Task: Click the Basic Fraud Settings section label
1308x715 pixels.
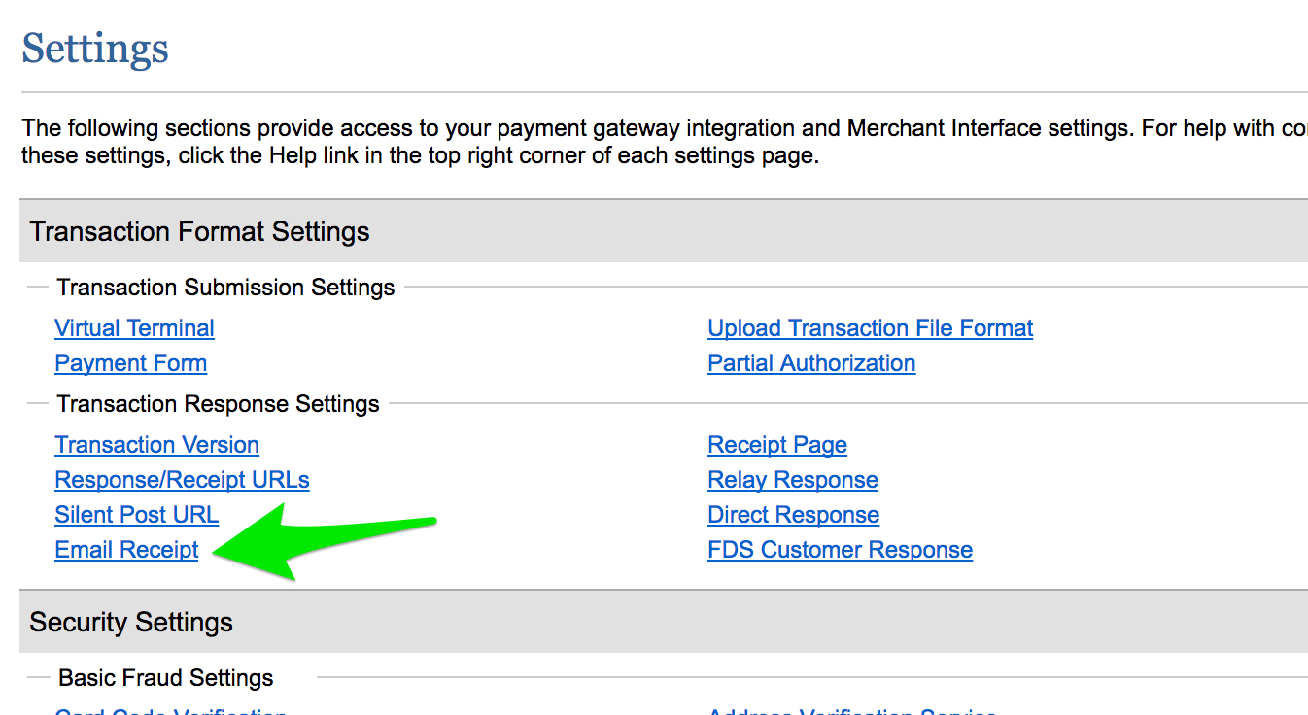Action: 165,677
